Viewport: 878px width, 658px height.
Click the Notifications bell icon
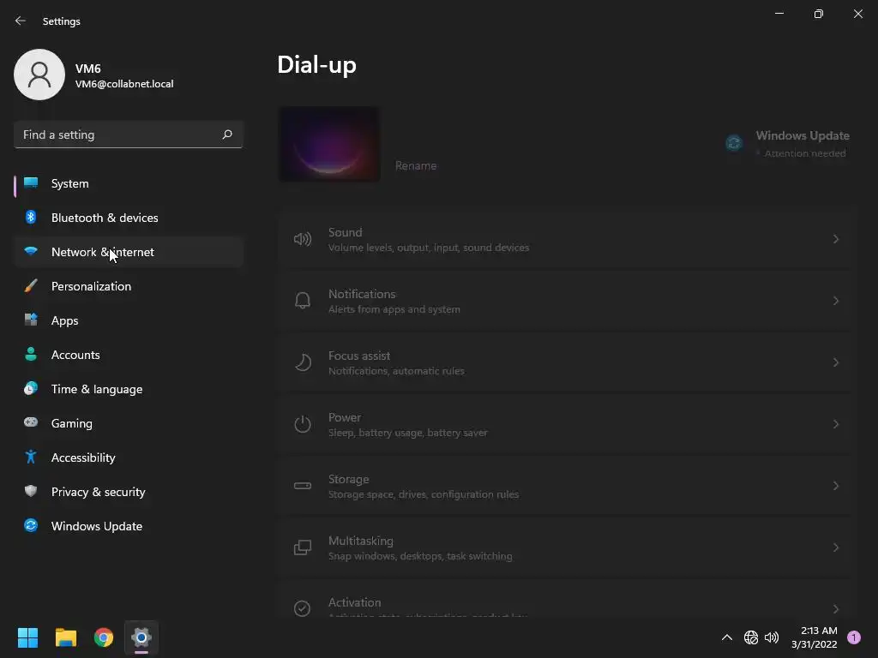303,301
